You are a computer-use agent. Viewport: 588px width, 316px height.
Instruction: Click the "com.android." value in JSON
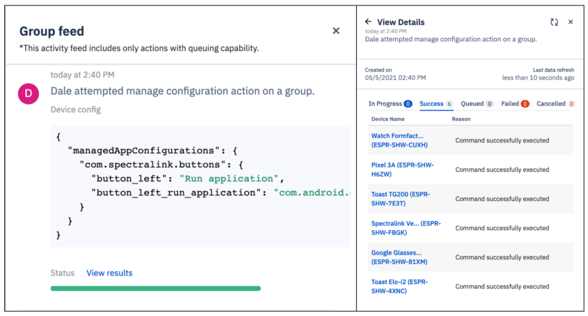click(312, 193)
